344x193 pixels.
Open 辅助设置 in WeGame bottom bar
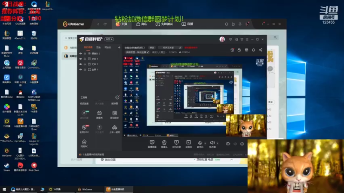tap(108, 160)
